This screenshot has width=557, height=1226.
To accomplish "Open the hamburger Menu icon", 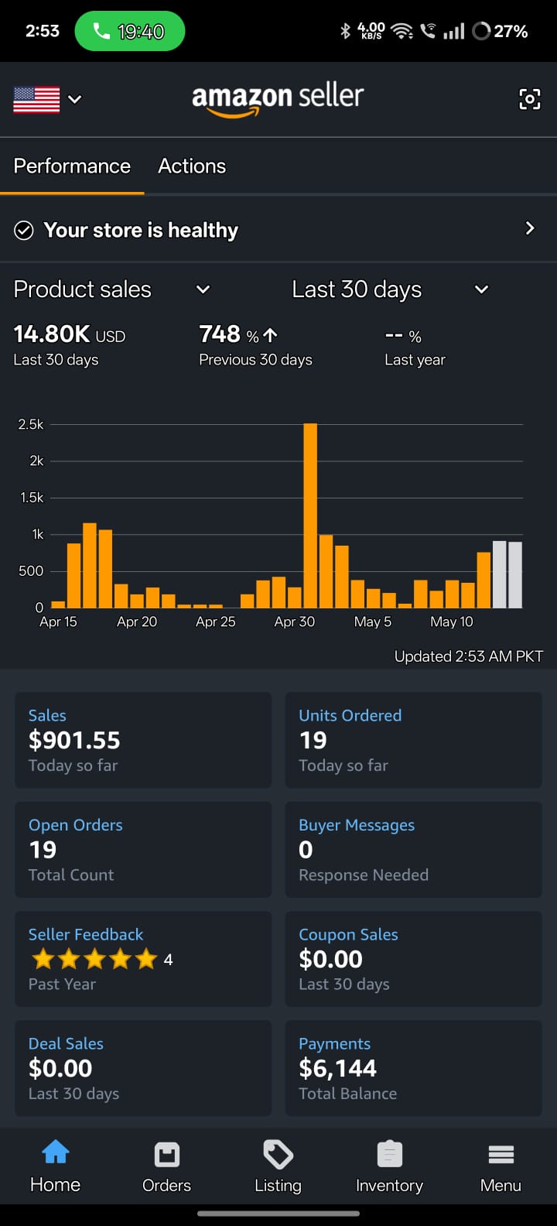I will pos(501,1155).
